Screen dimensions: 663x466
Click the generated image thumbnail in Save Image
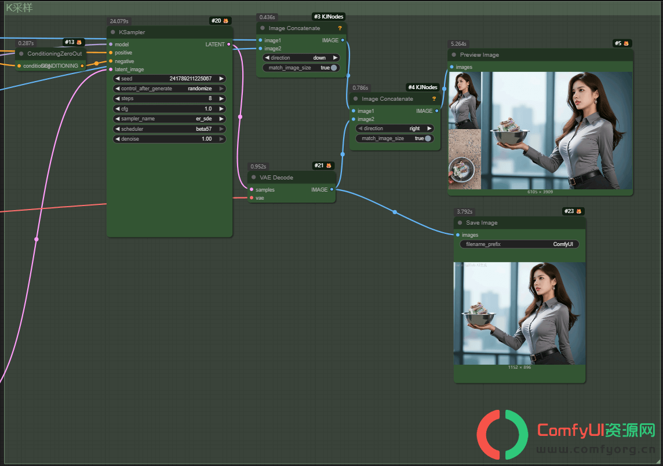click(520, 314)
